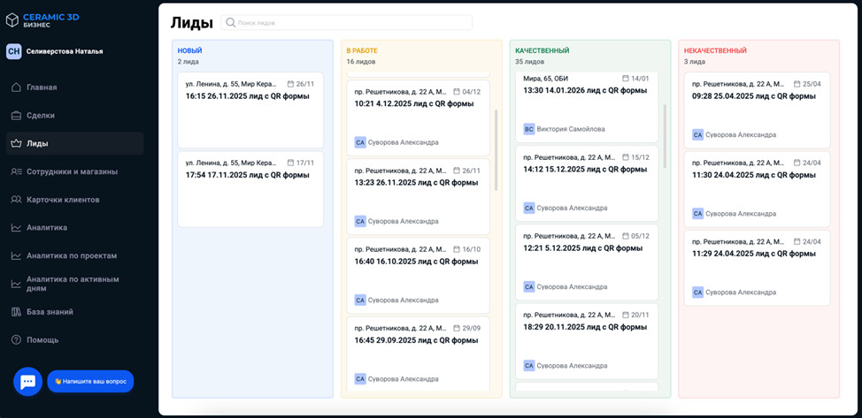Open the chat bubble button
The width and height of the screenshot is (862, 418).
tap(28, 381)
